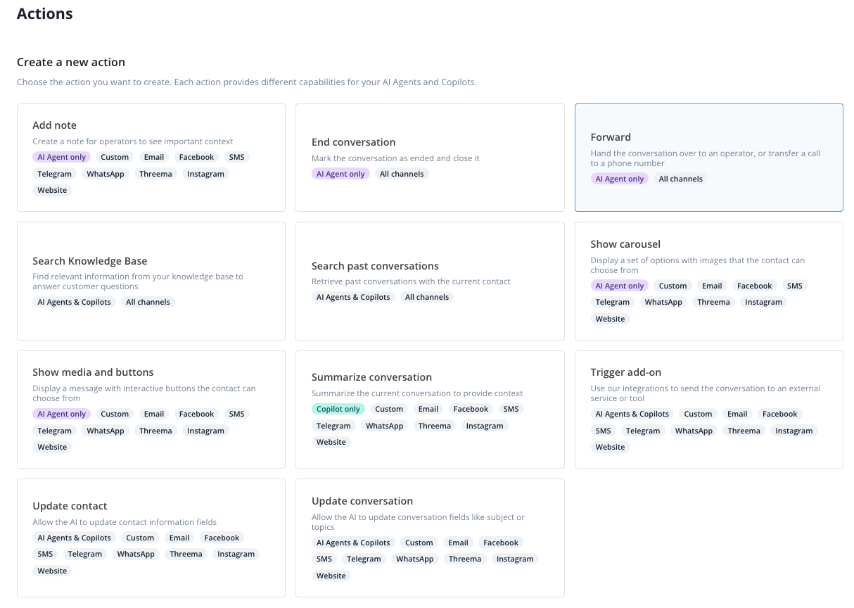854x608 pixels.
Task: Select the Add note action card
Action: click(151, 158)
